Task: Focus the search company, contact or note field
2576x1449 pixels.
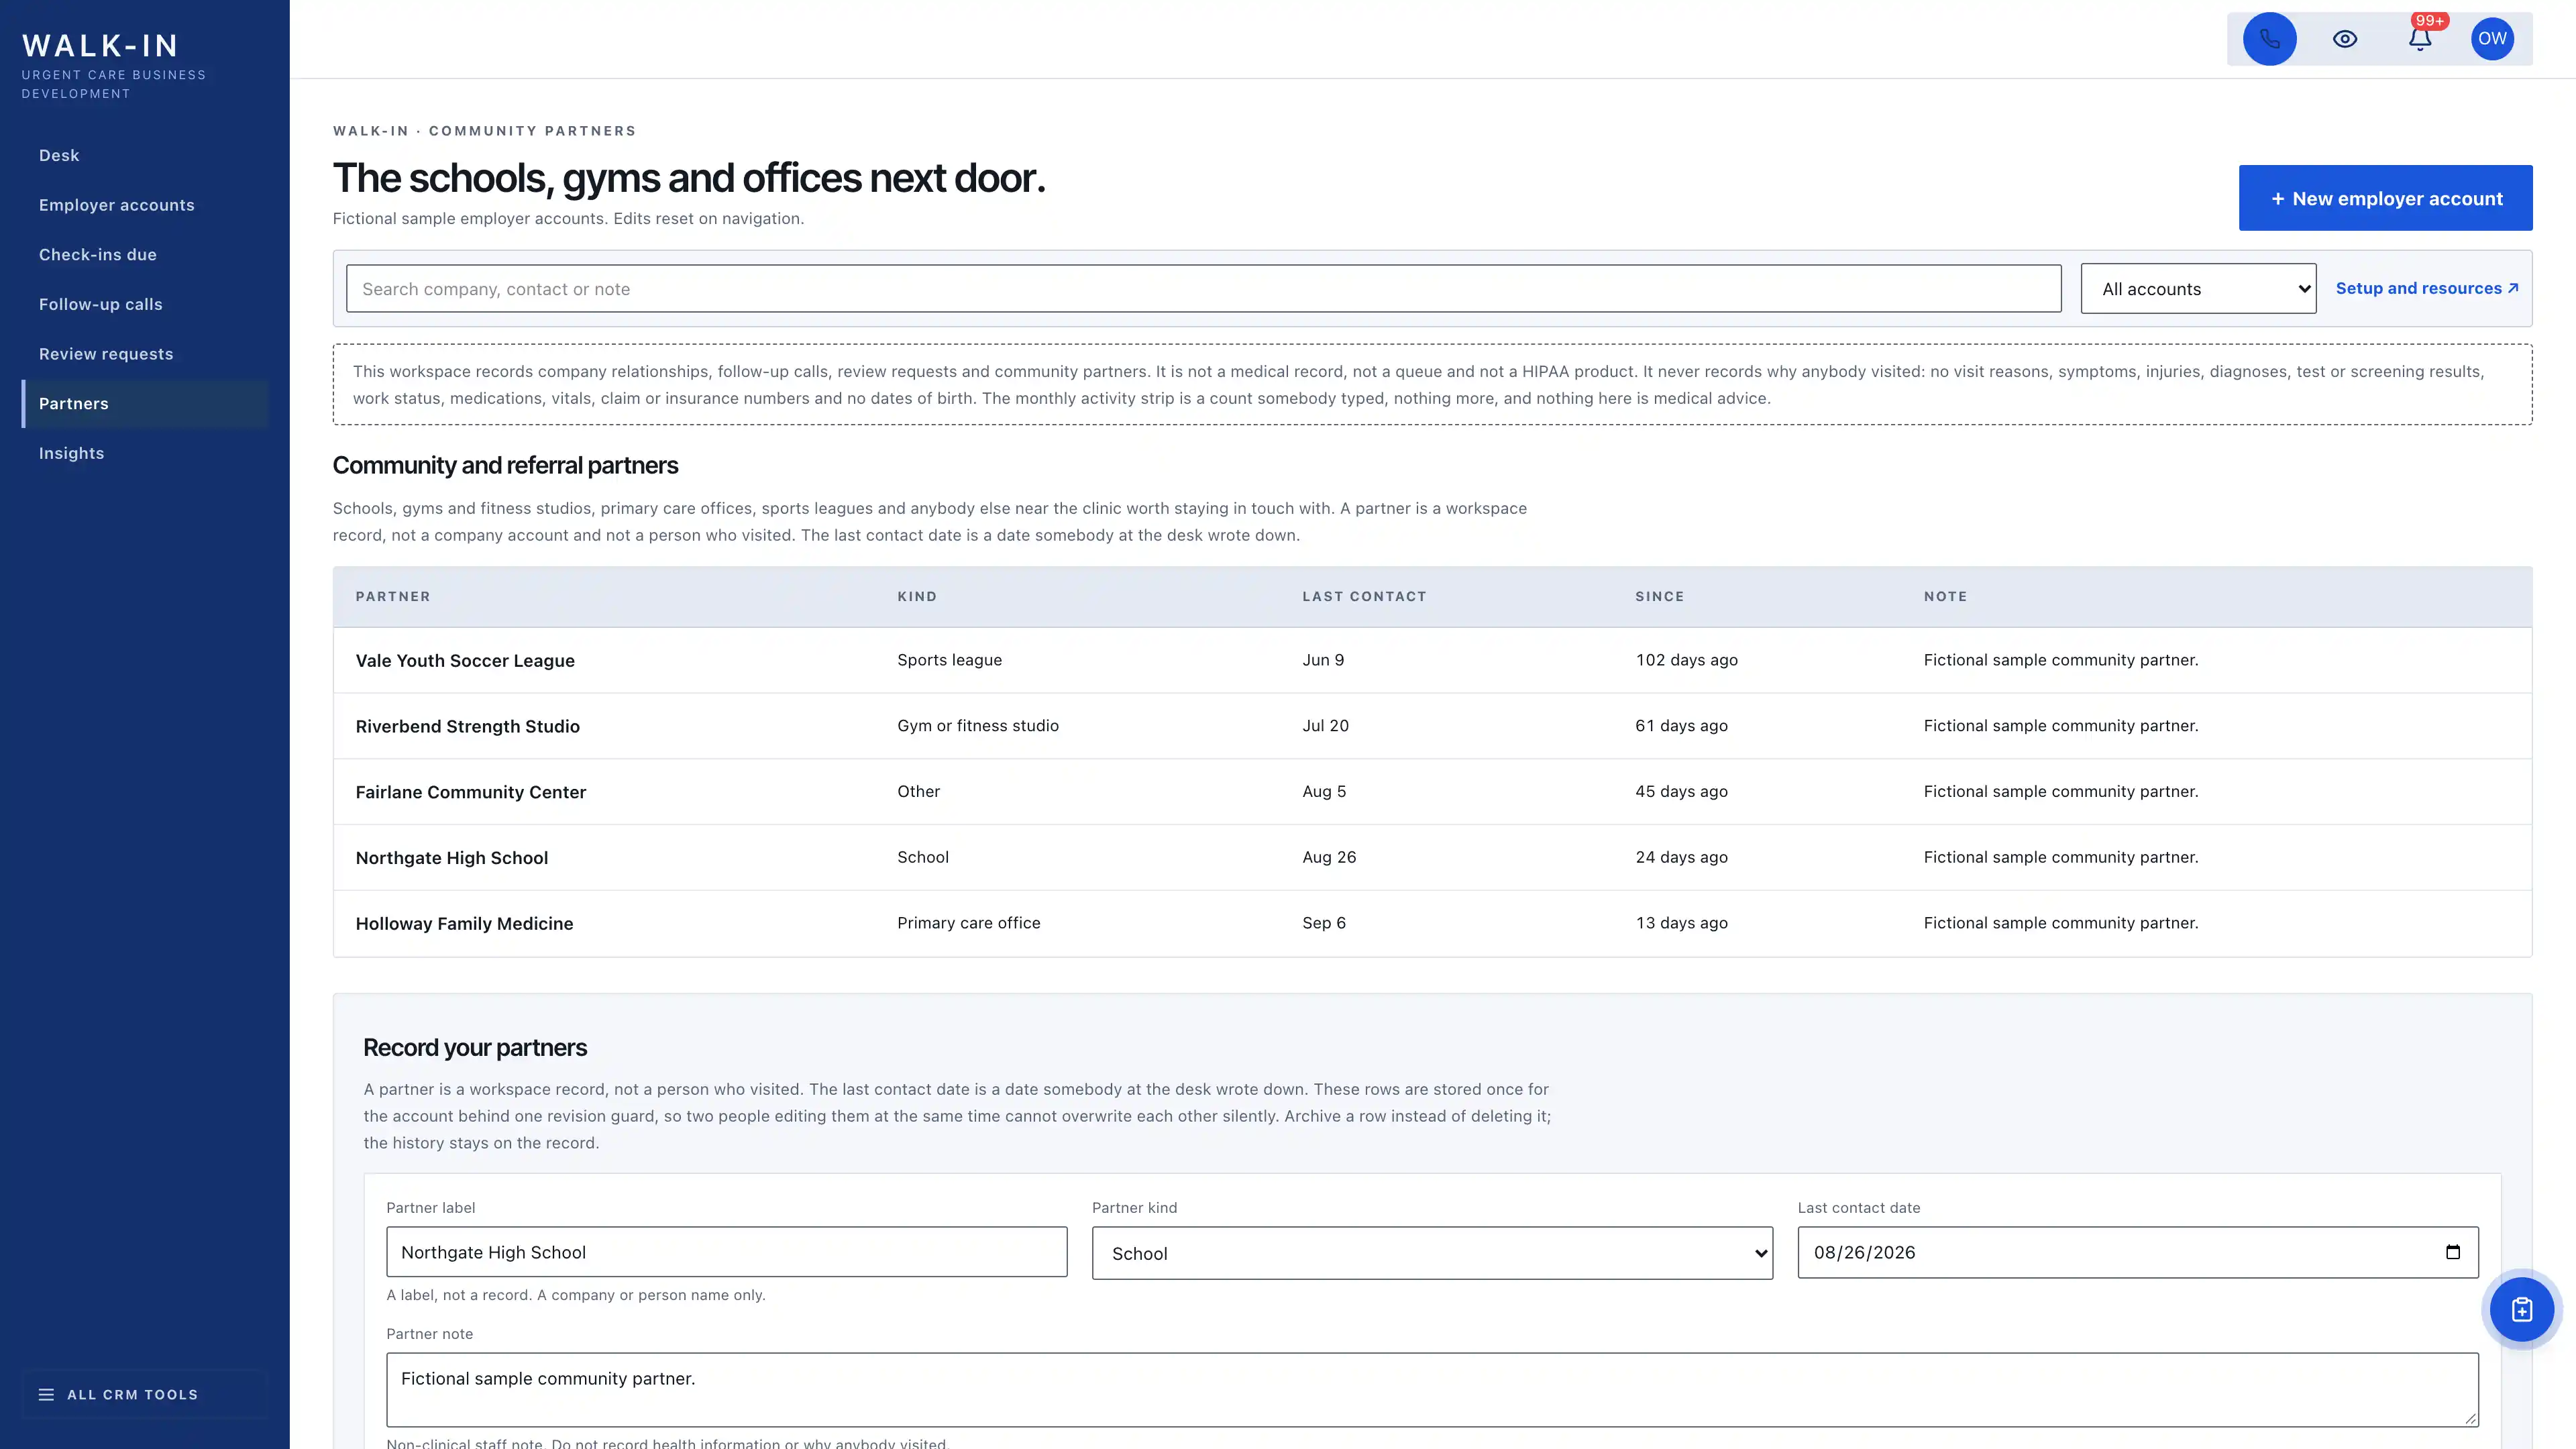Action: click(1203, 288)
